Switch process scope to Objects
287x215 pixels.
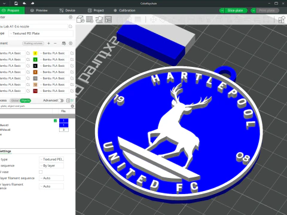click(x=25, y=100)
